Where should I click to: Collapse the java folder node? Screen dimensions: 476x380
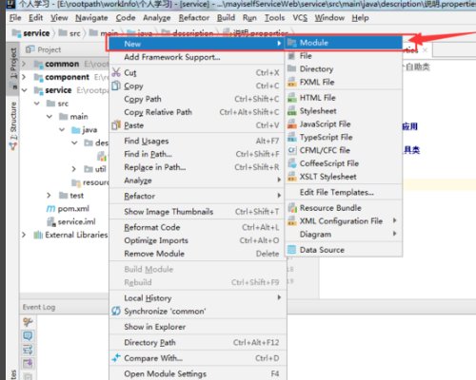tap(62, 130)
